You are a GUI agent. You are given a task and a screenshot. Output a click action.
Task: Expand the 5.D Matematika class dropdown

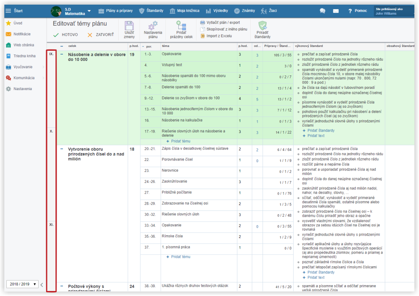coord(89,11)
